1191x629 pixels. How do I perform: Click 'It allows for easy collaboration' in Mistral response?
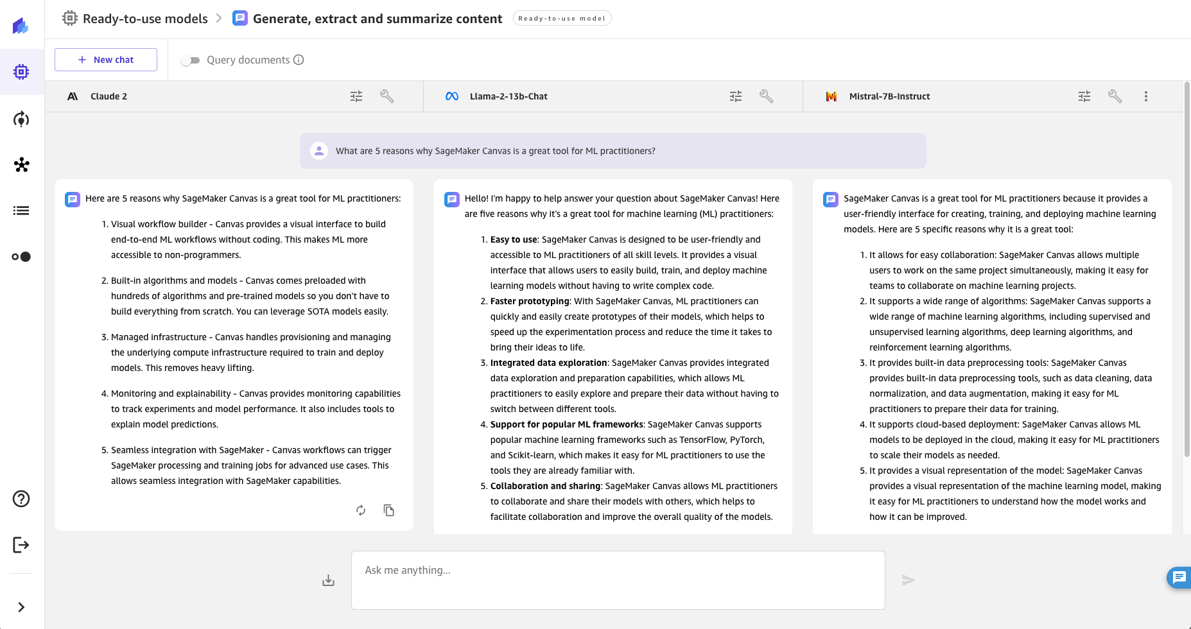932,255
